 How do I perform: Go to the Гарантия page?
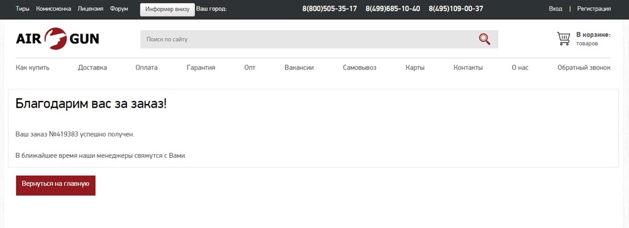[x=201, y=68]
